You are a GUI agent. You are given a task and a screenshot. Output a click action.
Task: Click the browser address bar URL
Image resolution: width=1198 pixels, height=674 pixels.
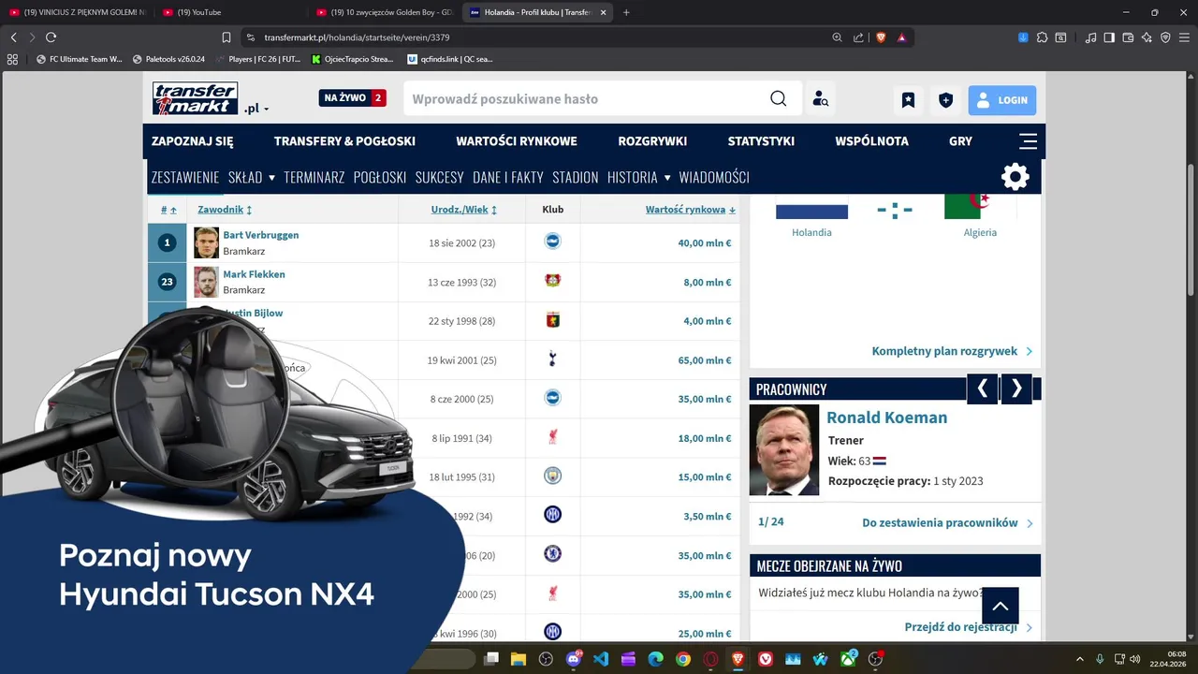357,37
